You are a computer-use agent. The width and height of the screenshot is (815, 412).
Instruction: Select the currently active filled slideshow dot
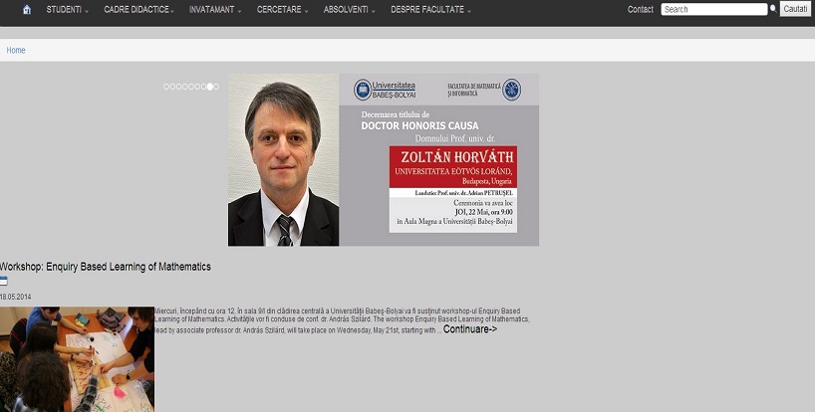pyautogui.click(x=210, y=87)
